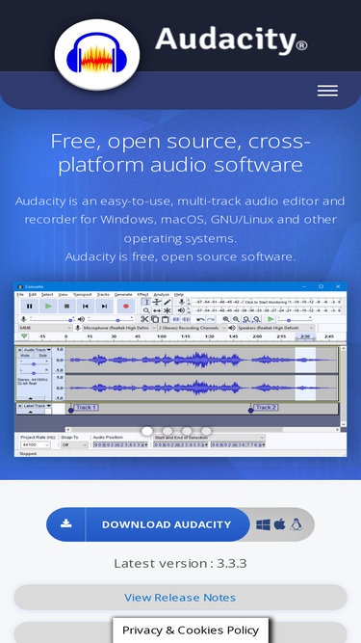Click the Stop button in screenshot
361x643 pixels.
66,306
